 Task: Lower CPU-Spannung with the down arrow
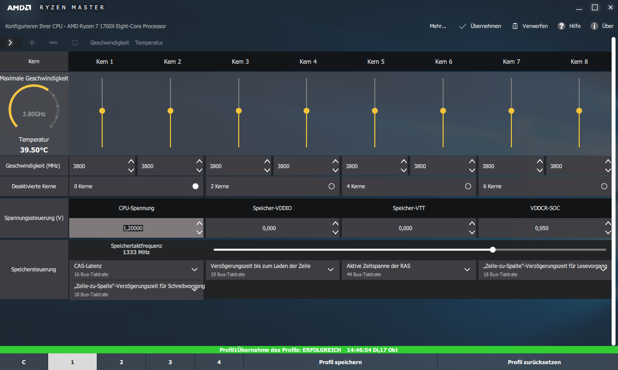199,232
